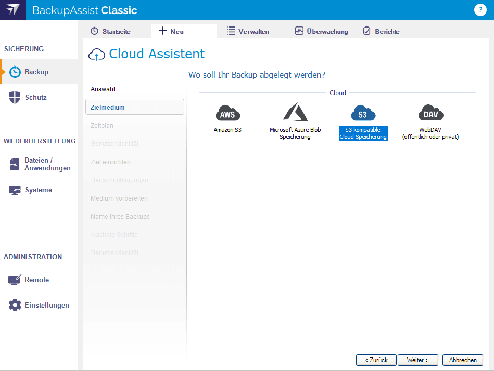This screenshot has width=494, height=371.
Task: Select the S3-compatible cloud storage icon
Action: (363, 113)
